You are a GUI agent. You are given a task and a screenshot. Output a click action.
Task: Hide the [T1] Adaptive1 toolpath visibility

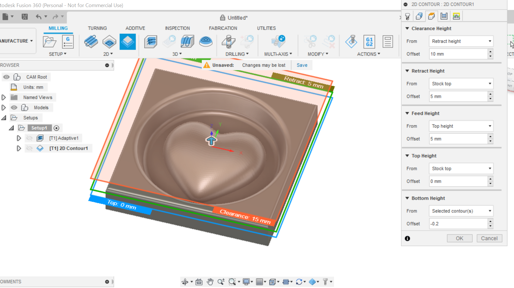[x=30, y=138]
